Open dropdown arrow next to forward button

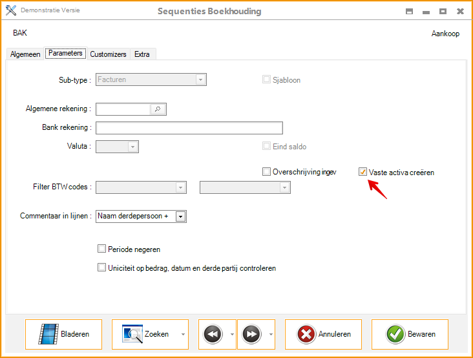click(x=269, y=335)
